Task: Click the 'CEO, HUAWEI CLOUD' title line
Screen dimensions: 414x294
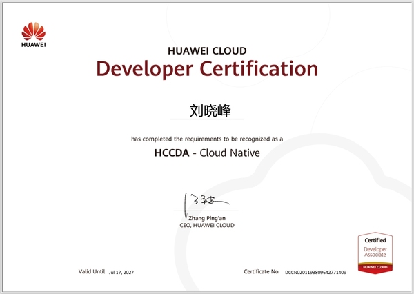Action: point(207,225)
